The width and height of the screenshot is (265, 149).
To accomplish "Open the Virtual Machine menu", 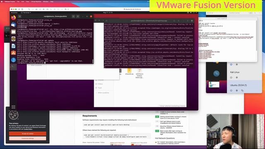I will tap(36, 2).
